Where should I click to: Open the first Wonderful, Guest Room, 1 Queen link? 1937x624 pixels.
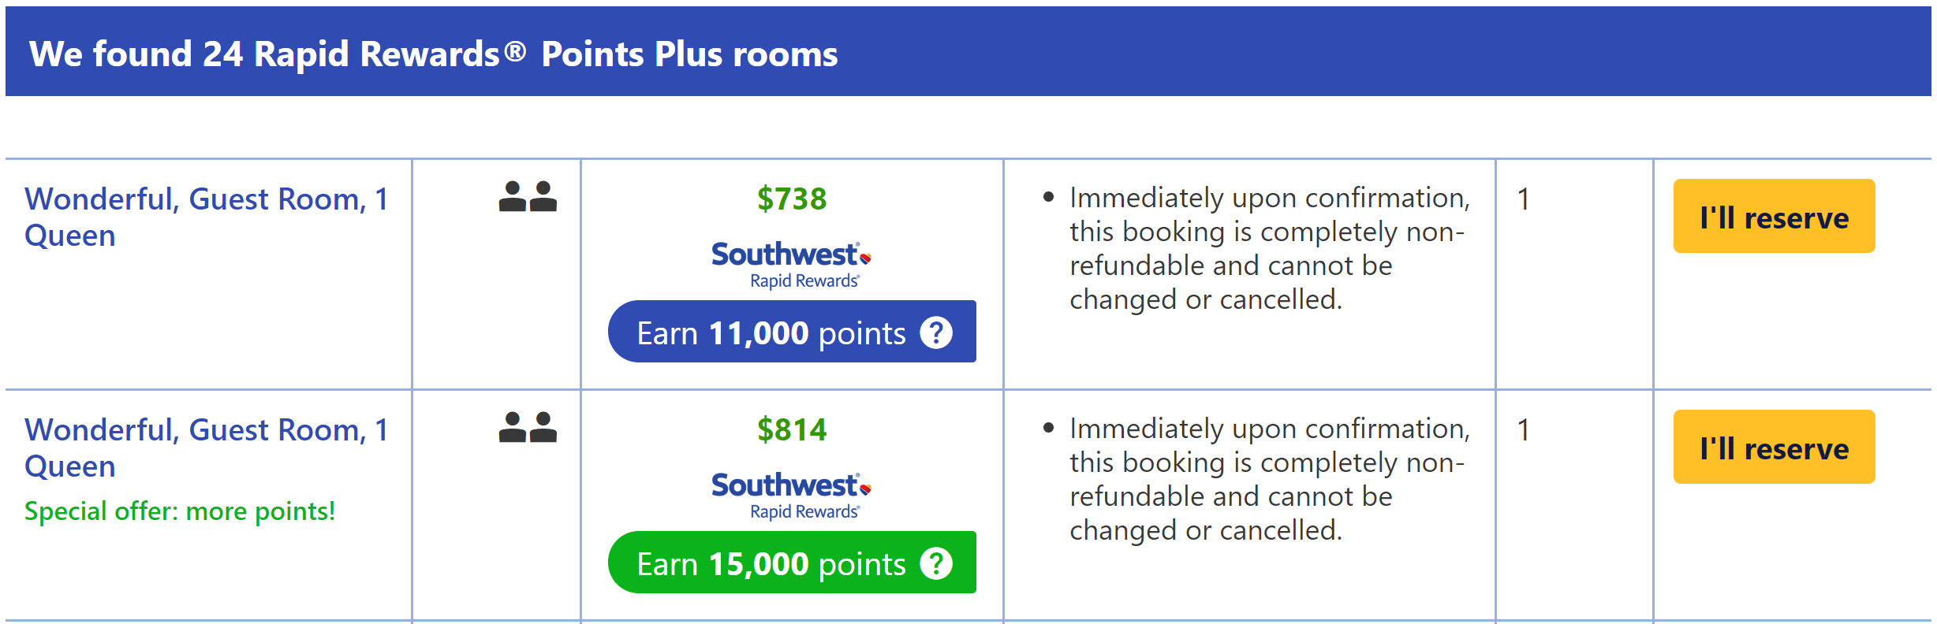(x=207, y=217)
